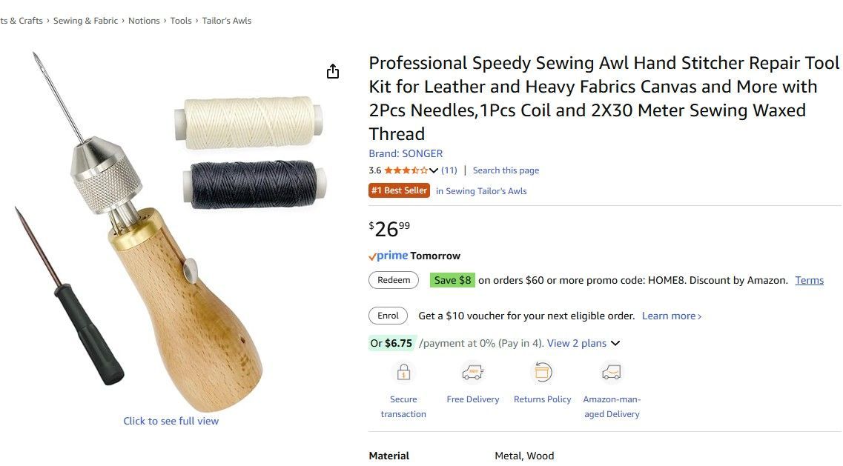Click the Free Delivery truck icon
This screenshot has width=843, height=466.
coord(473,372)
